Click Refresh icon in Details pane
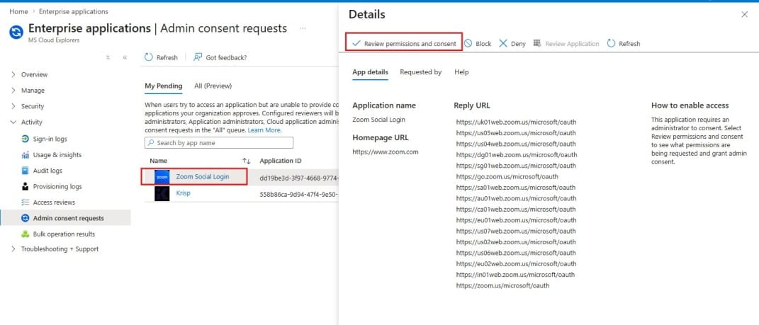This screenshot has height=325, width=759. click(611, 43)
